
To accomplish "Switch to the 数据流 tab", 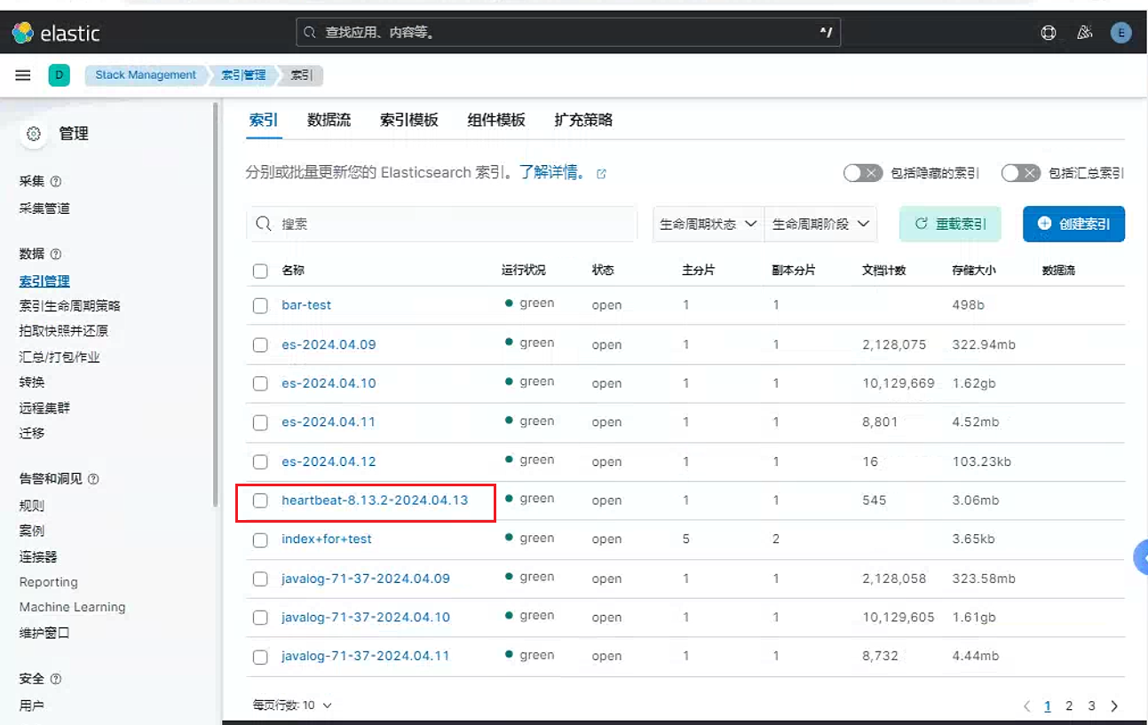I will pyautogui.click(x=329, y=120).
